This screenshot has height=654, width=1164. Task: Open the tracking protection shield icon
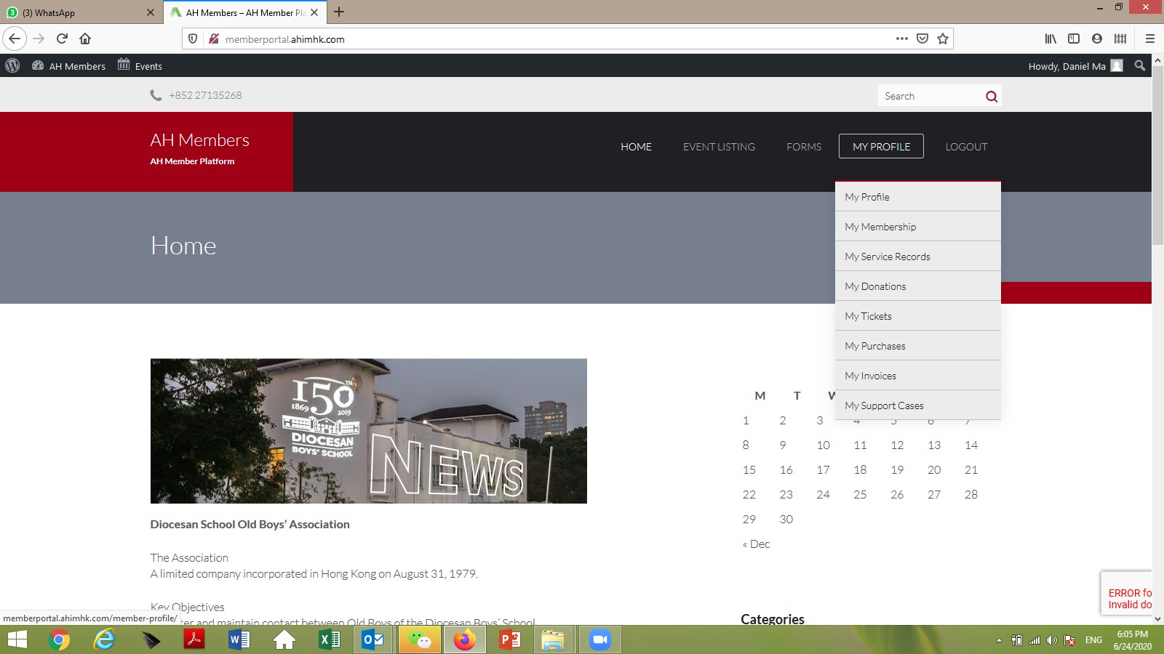(193, 39)
